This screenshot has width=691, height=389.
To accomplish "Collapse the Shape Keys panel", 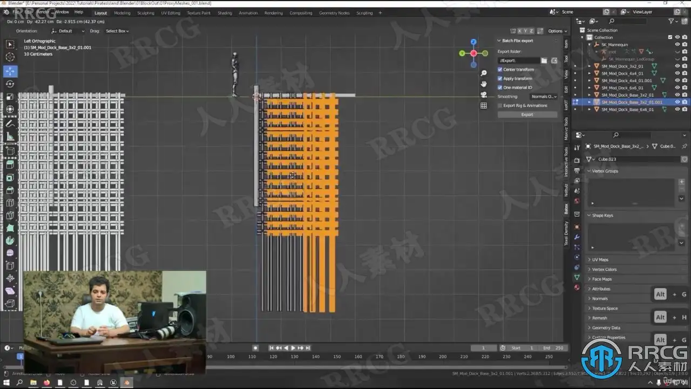I will 589,216.
